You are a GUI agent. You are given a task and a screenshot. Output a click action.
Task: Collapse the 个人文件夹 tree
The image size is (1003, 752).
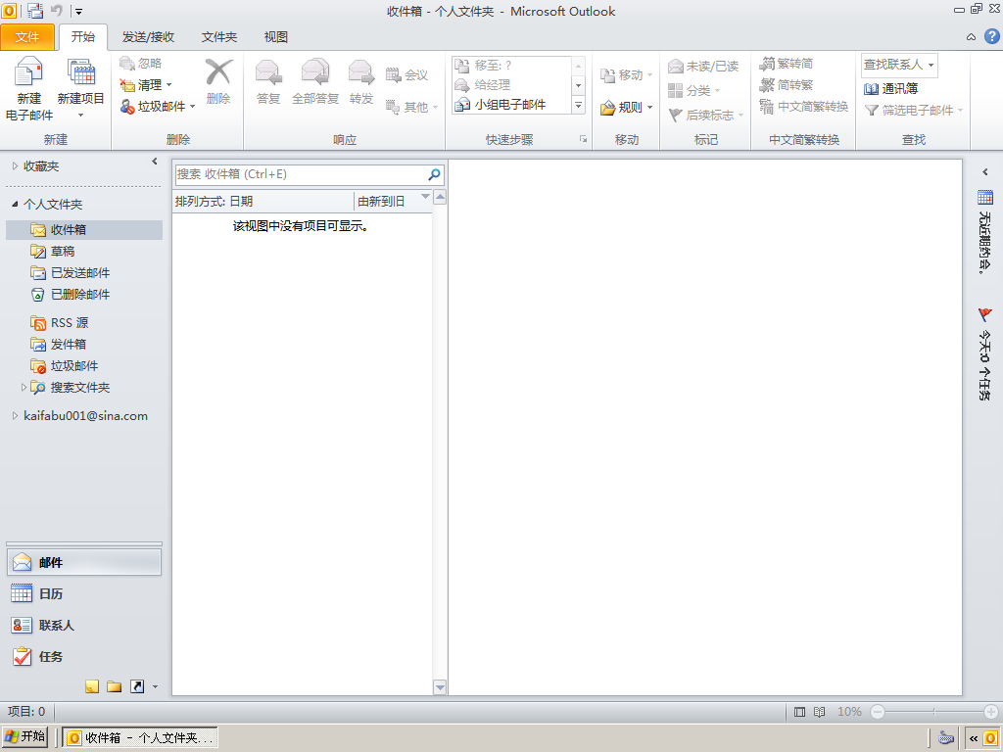(15, 204)
